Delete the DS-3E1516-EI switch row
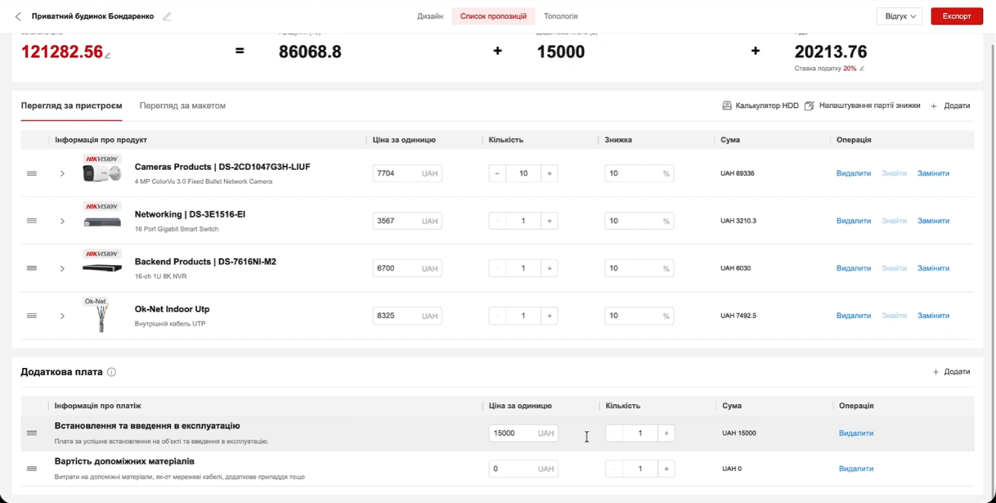 [x=853, y=221]
